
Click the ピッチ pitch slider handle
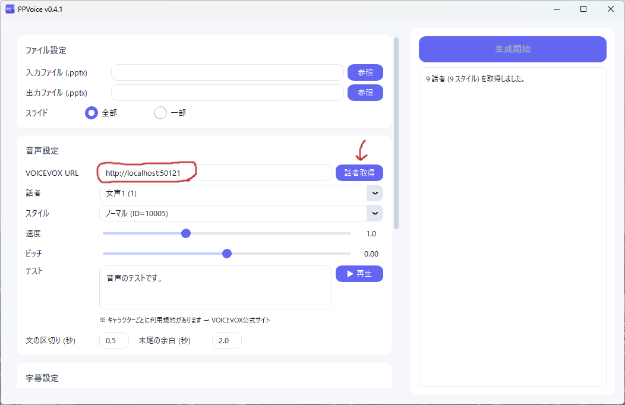point(226,254)
